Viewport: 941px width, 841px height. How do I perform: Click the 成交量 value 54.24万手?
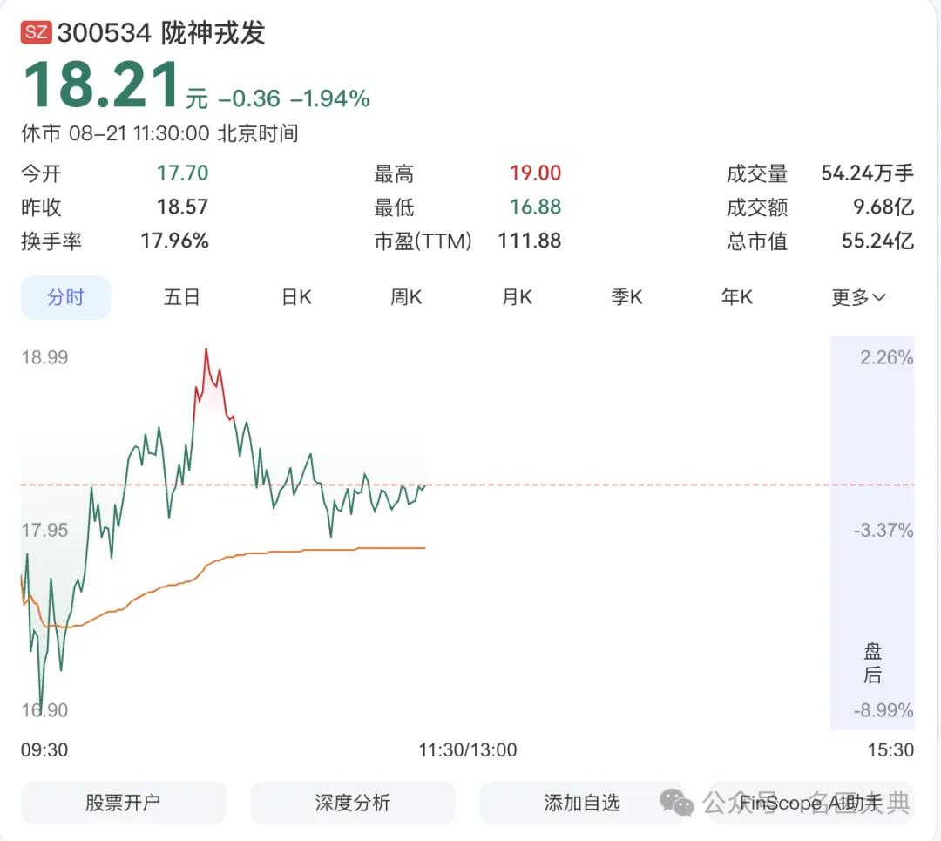(867, 173)
